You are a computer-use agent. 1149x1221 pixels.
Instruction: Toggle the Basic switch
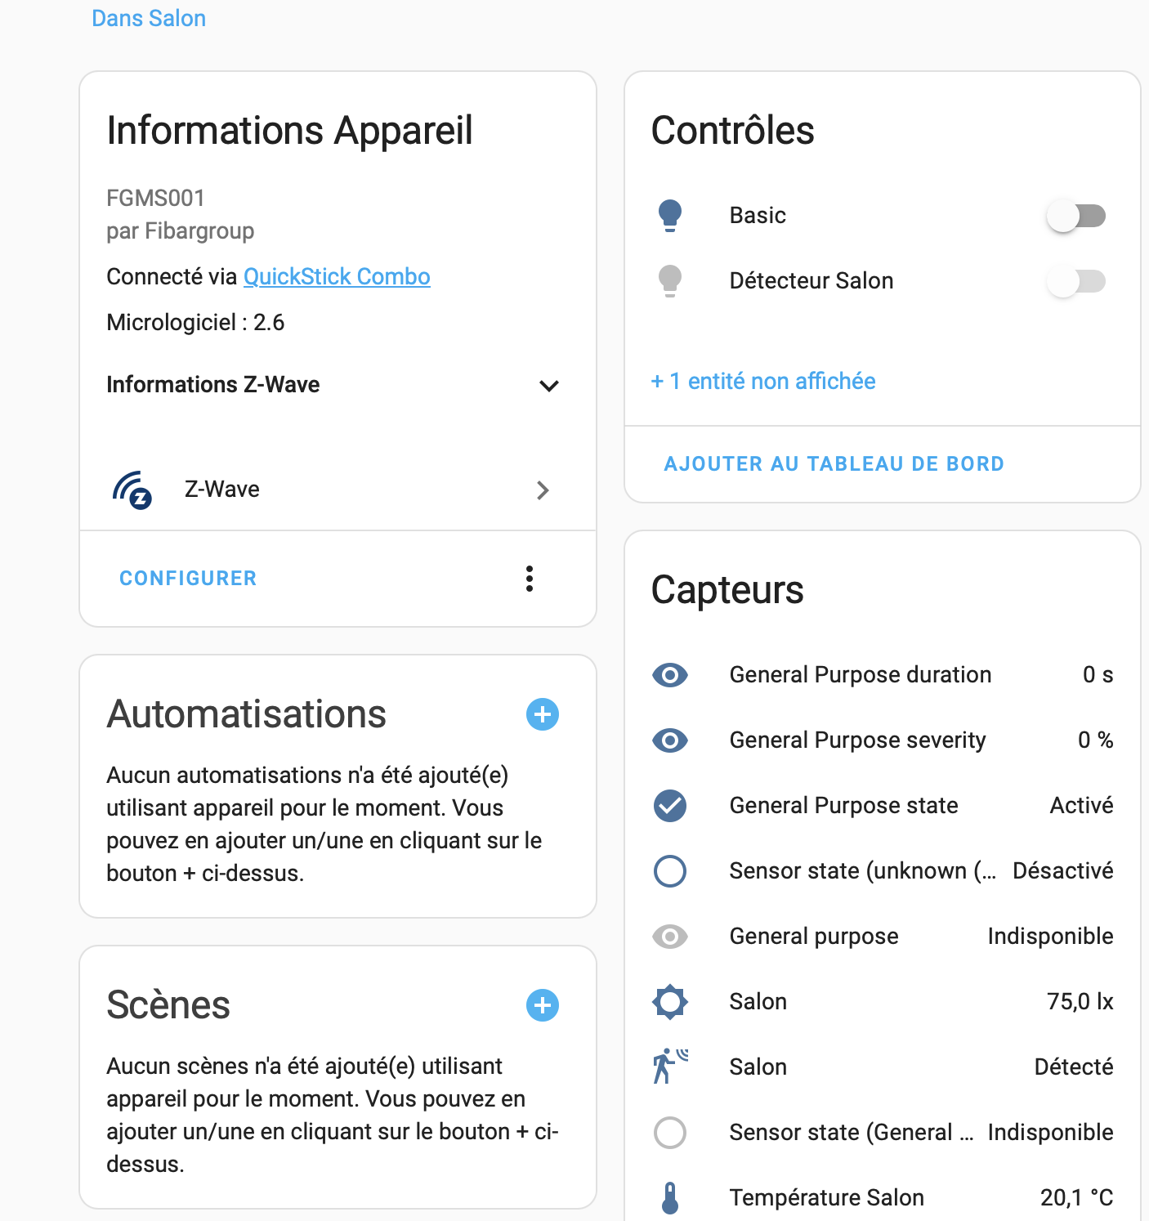click(1076, 216)
